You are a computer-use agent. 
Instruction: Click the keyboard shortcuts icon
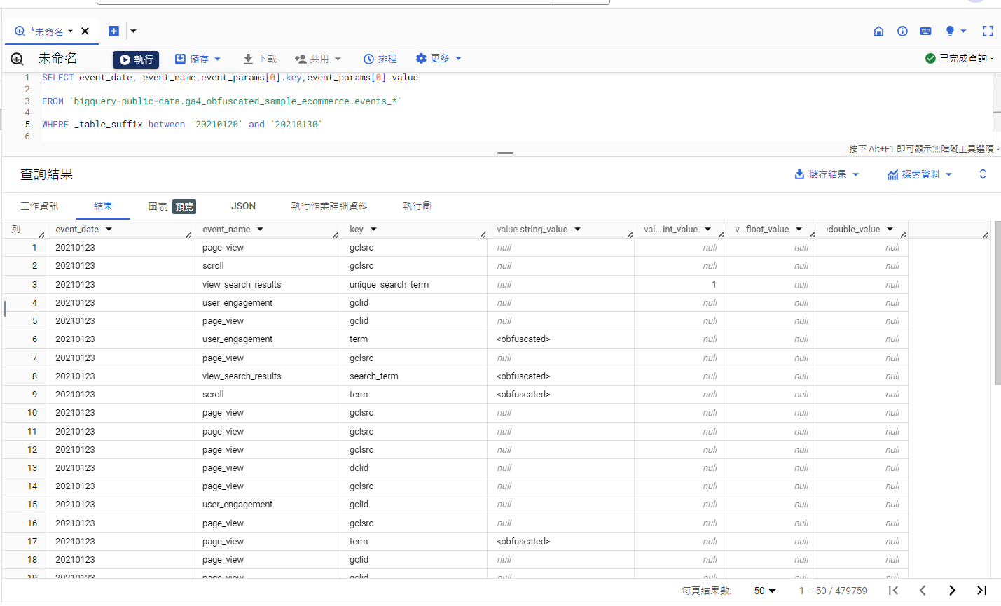tap(925, 31)
